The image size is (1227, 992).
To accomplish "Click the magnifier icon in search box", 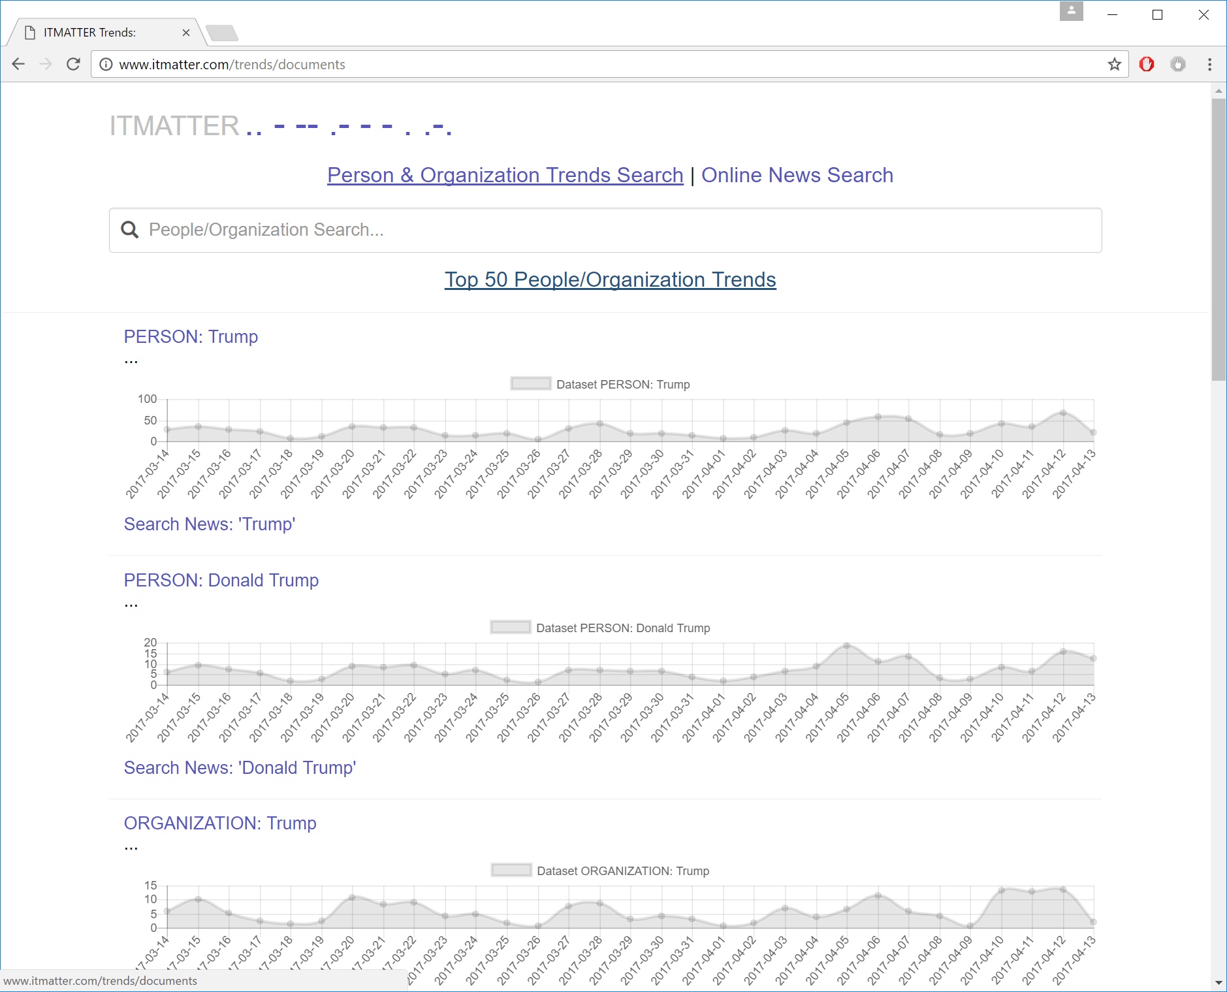I will pyautogui.click(x=130, y=230).
